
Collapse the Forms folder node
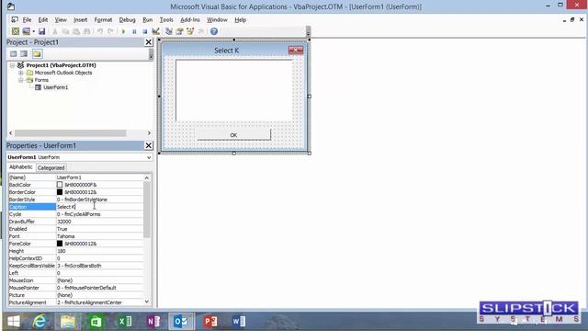coord(21,80)
